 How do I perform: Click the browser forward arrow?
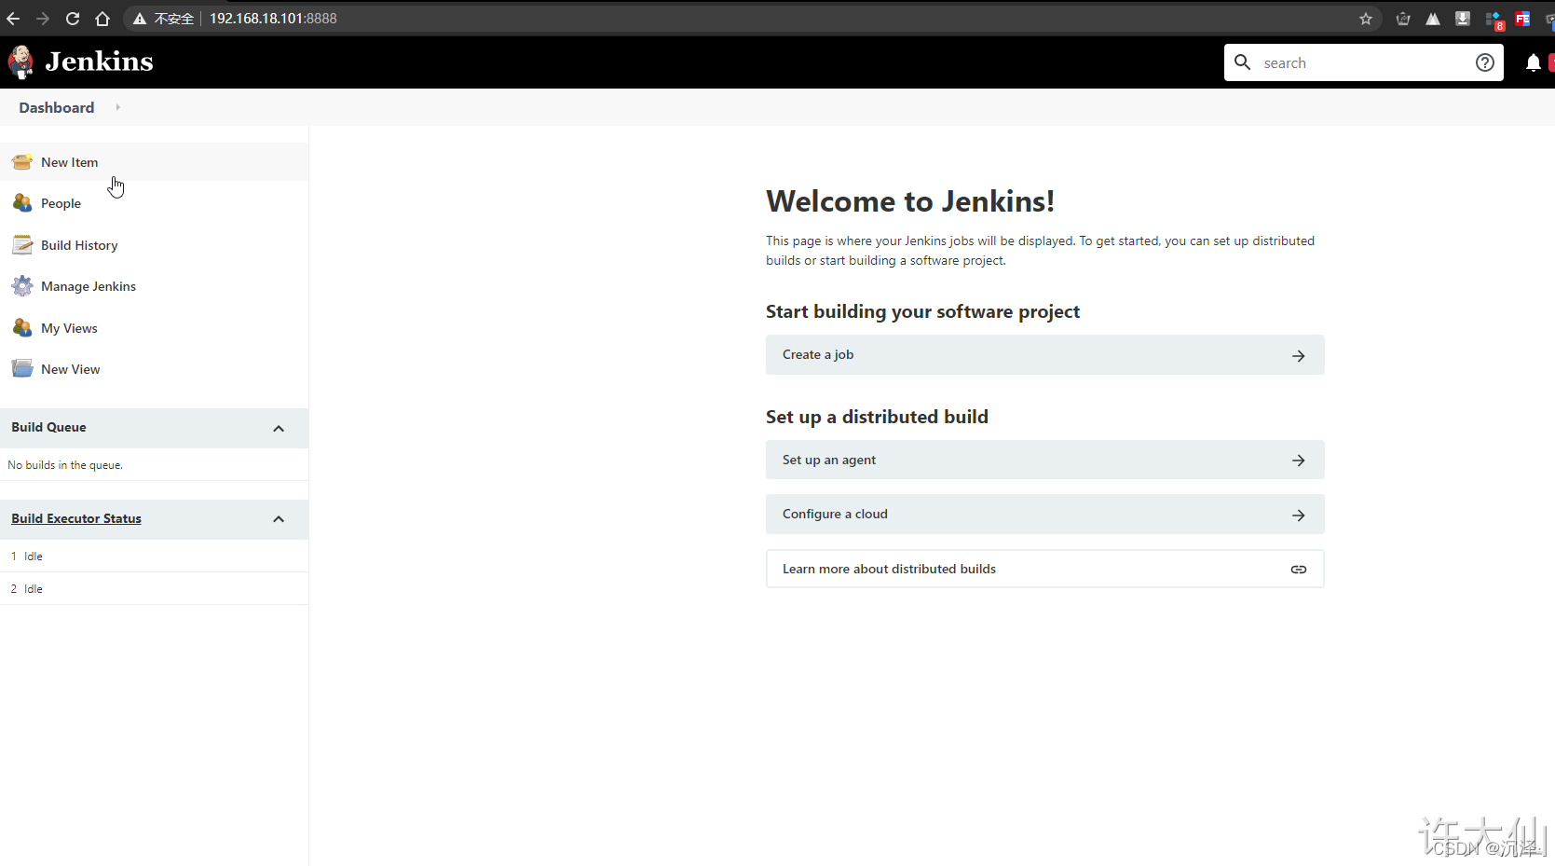43,19
